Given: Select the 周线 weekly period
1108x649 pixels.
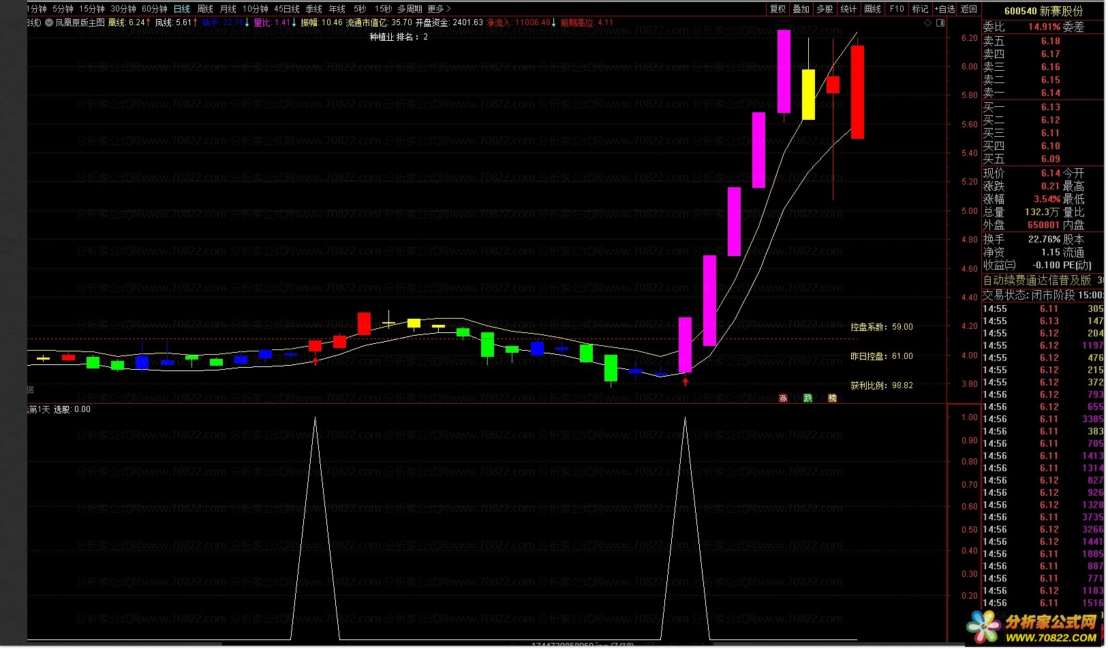Looking at the screenshot, I should pyautogui.click(x=205, y=9).
